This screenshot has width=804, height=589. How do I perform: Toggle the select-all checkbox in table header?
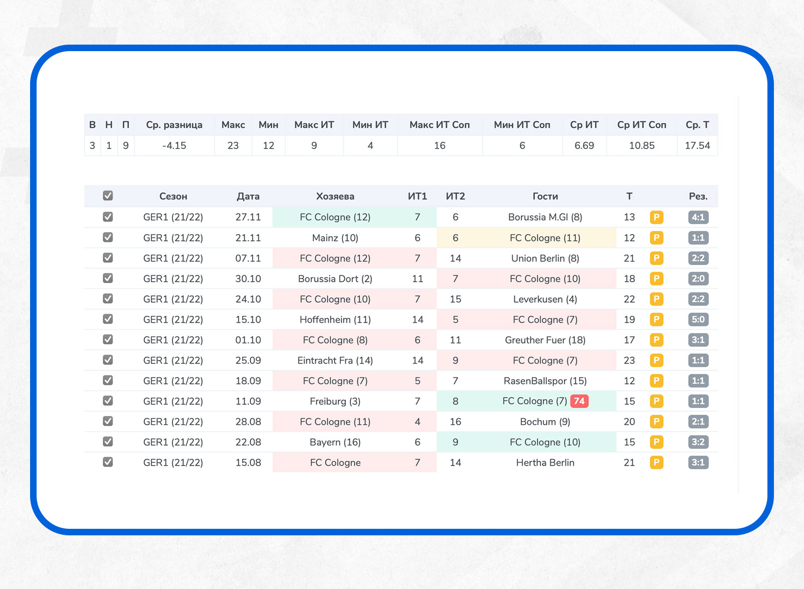108,195
